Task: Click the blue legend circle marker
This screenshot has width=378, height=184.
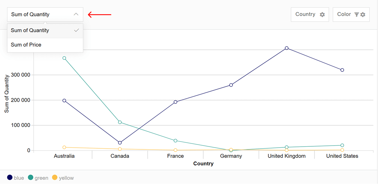Action: [10, 178]
